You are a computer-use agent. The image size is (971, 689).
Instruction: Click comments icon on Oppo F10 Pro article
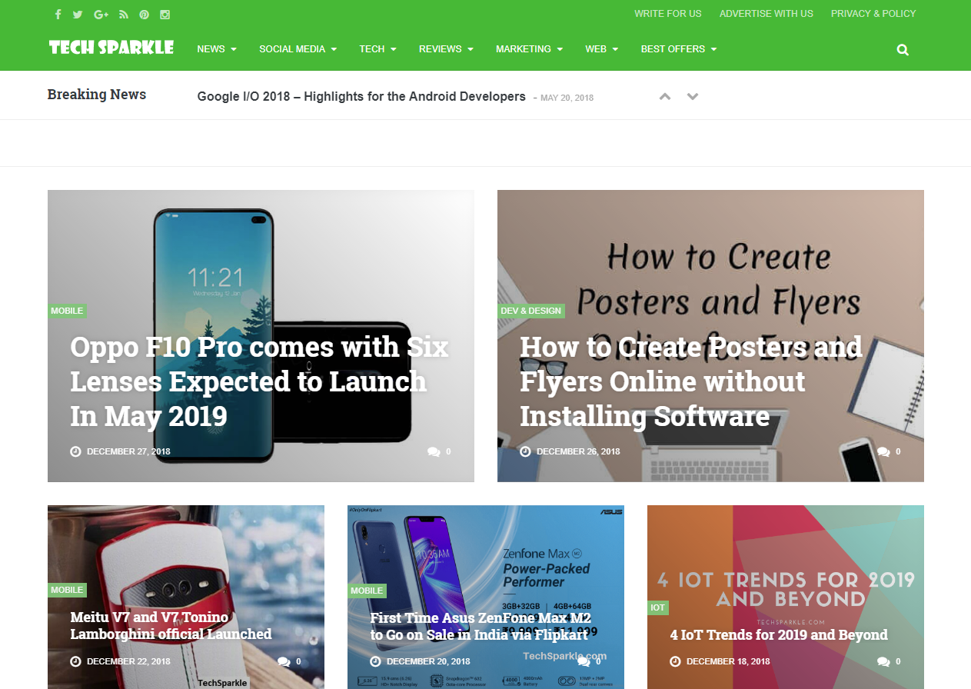[x=434, y=451]
